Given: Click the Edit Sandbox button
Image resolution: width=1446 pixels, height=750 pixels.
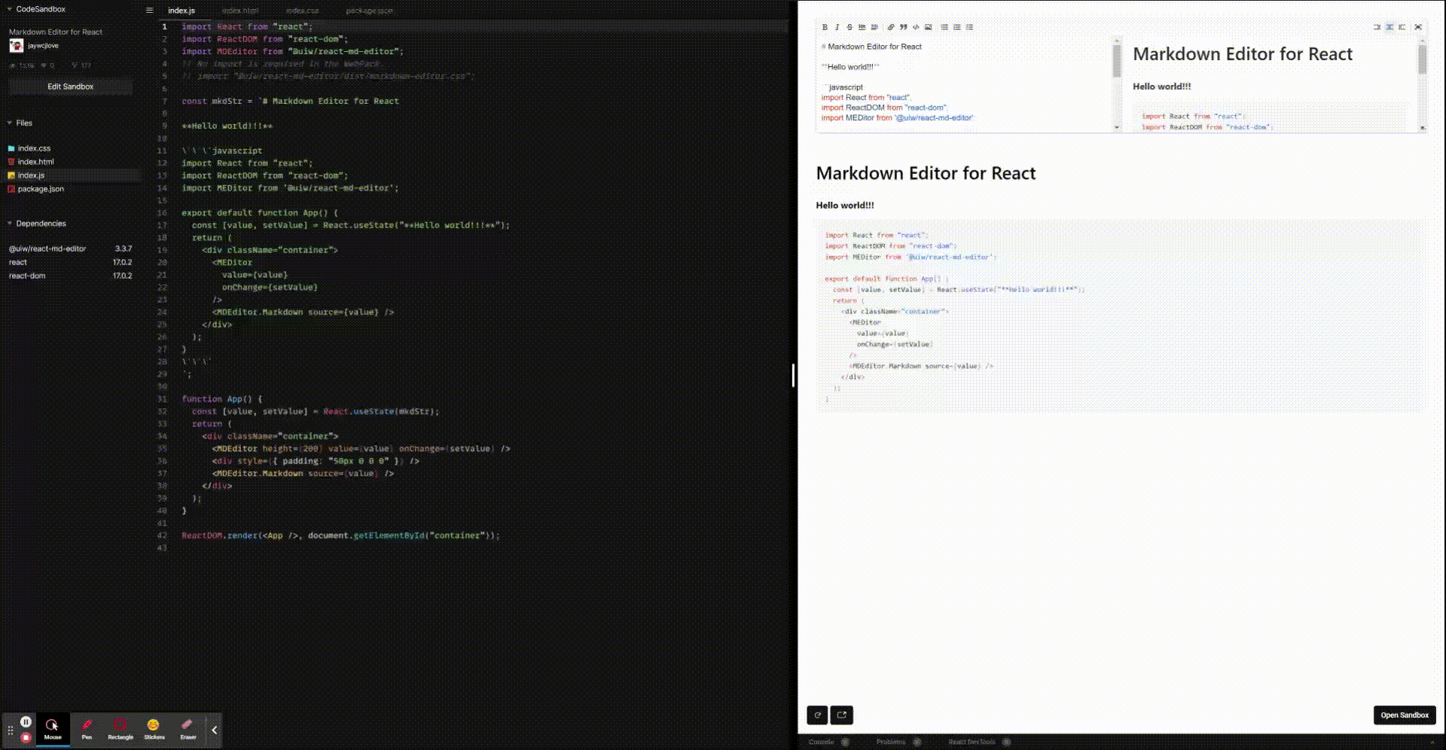Looking at the screenshot, I should tap(71, 87).
